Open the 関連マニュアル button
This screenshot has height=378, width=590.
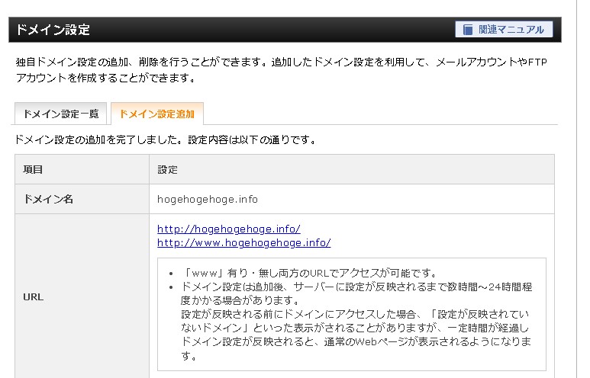click(503, 30)
